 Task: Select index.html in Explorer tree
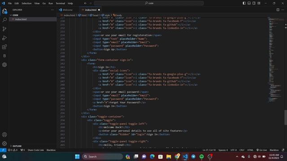(x=33, y=19)
